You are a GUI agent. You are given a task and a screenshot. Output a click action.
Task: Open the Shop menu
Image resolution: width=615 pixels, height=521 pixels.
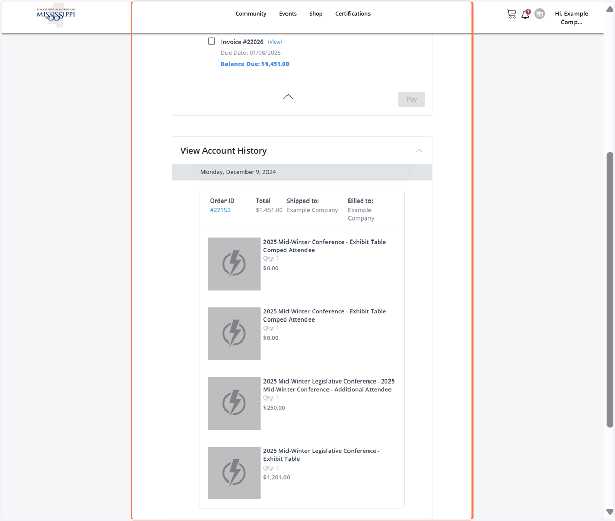(316, 14)
